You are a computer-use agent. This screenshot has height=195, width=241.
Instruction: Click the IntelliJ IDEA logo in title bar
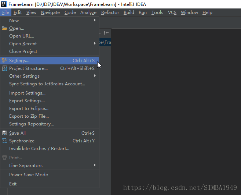4,4
